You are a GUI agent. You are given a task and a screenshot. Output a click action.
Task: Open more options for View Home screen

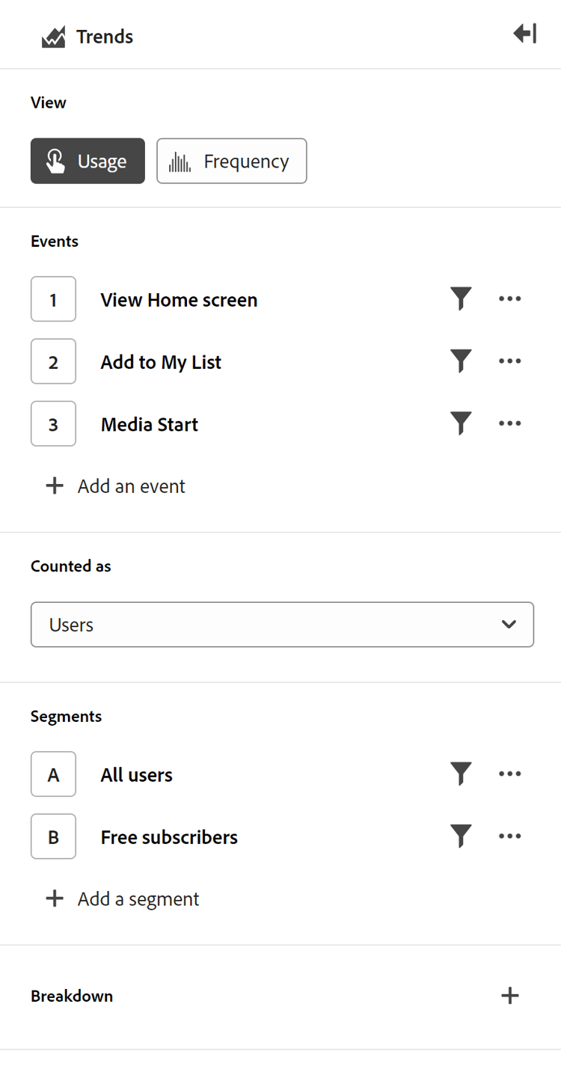(509, 299)
